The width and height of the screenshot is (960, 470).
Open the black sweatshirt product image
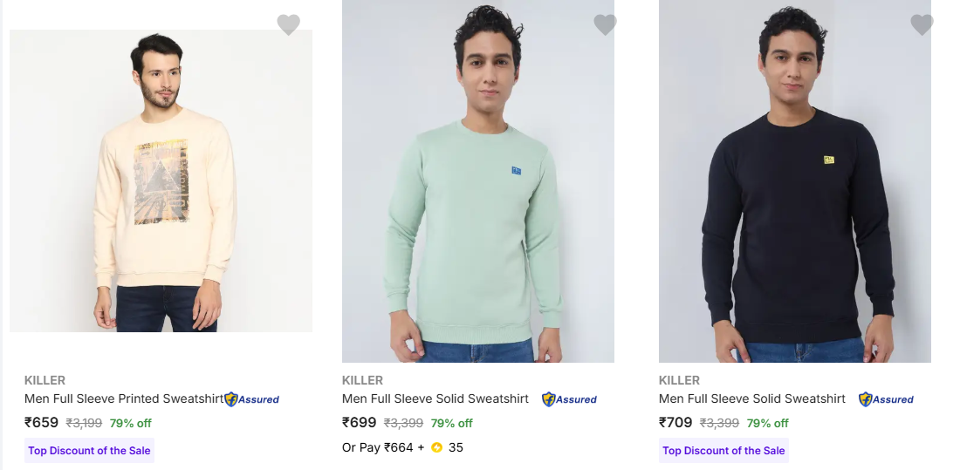coord(795,181)
